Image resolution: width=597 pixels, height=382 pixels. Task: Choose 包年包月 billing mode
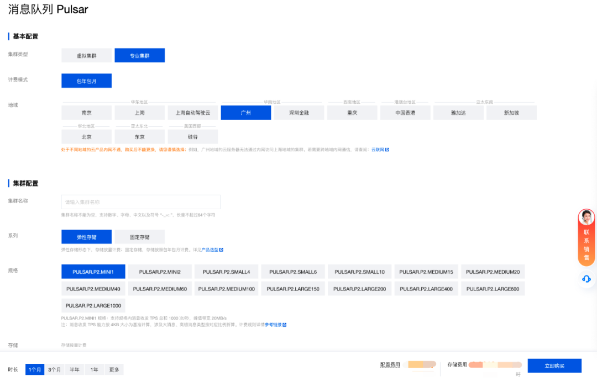86,81
